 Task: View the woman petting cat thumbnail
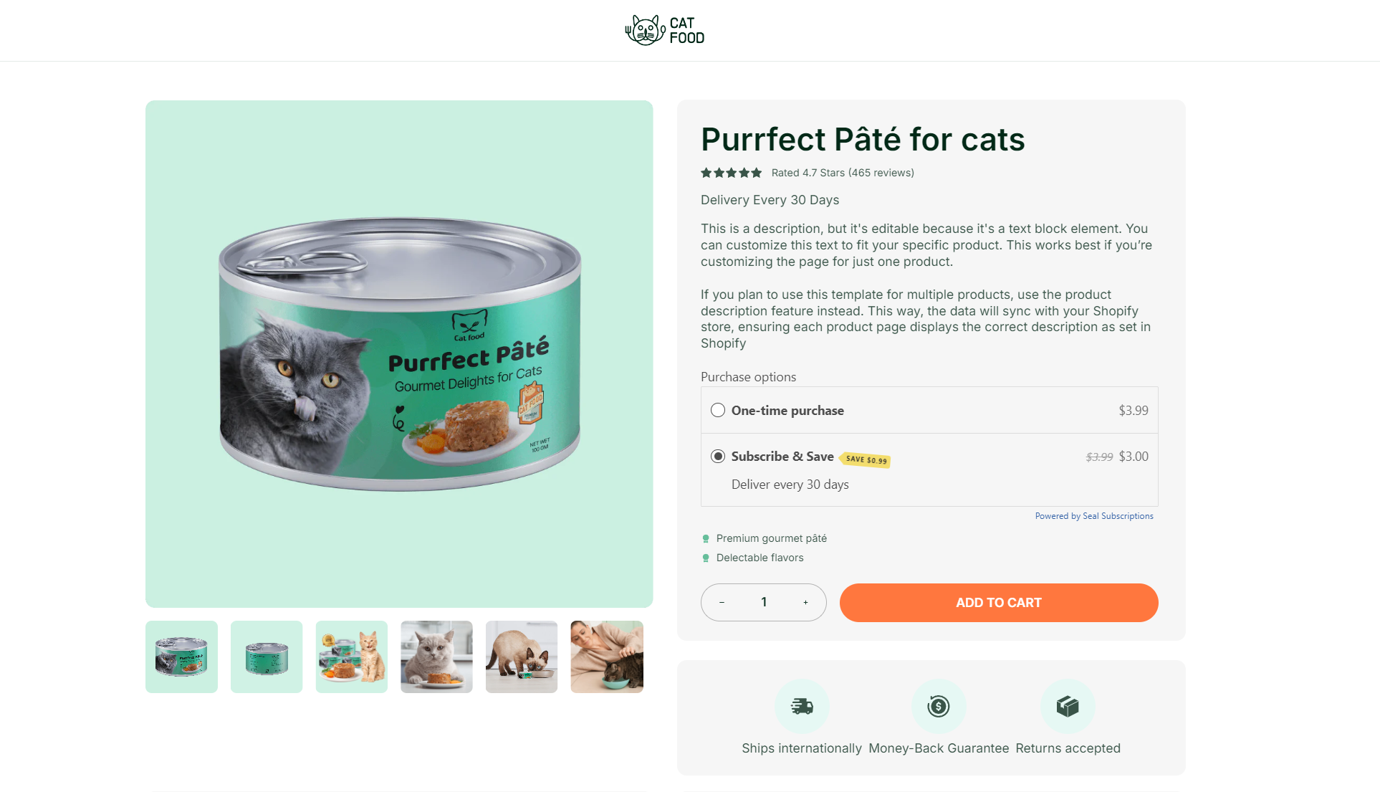pos(607,657)
